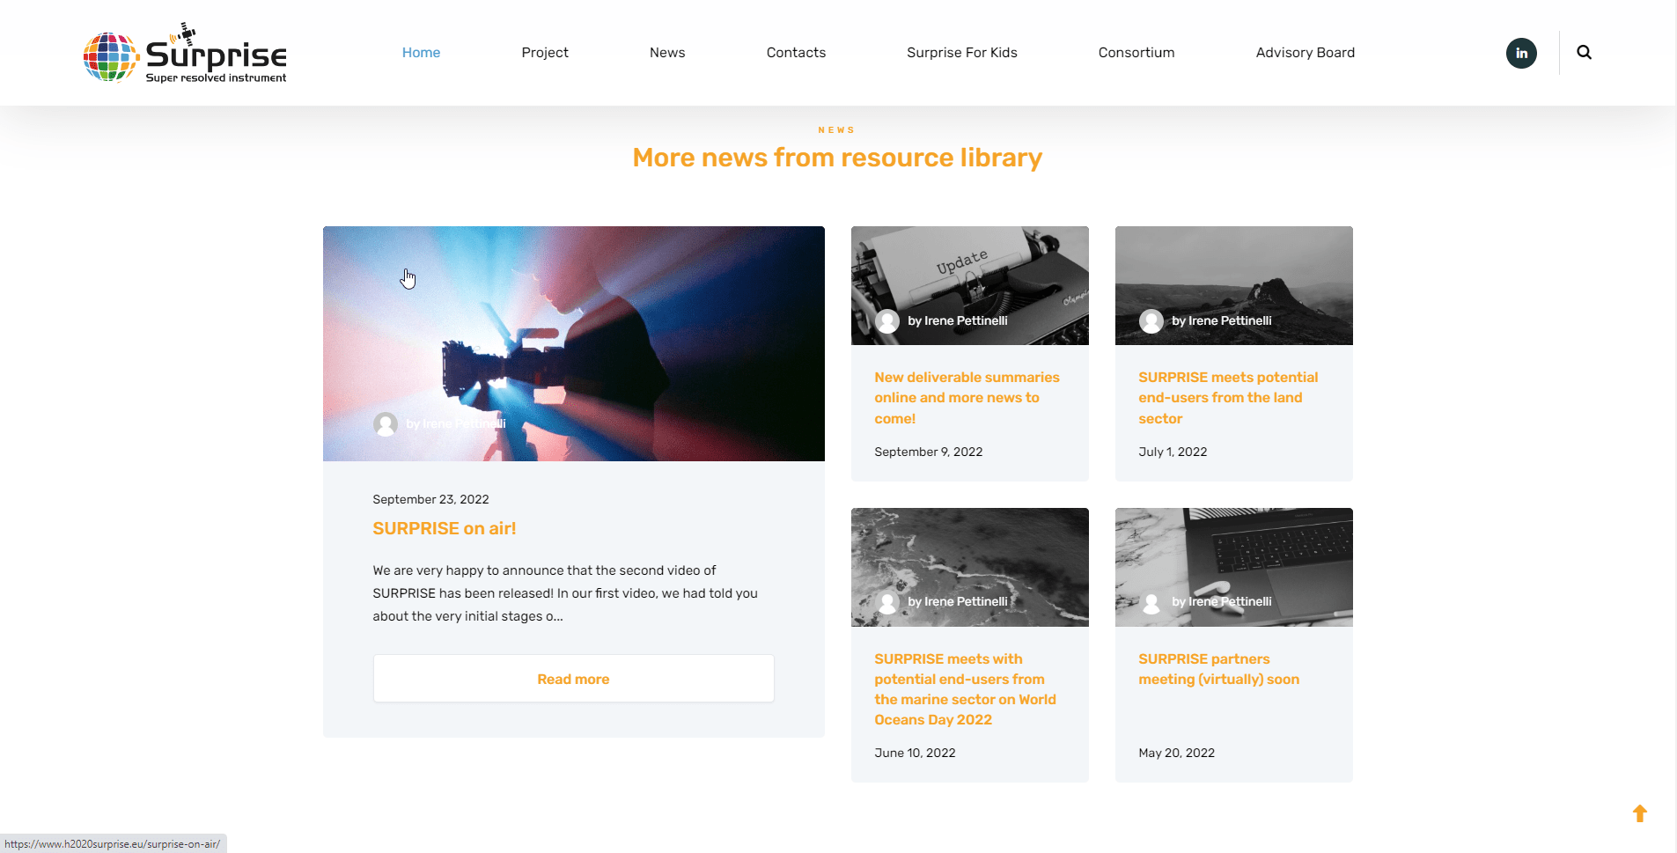Click author avatar on mountain landscape card
This screenshot has width=1677, height=853.
click(1151, 321)
